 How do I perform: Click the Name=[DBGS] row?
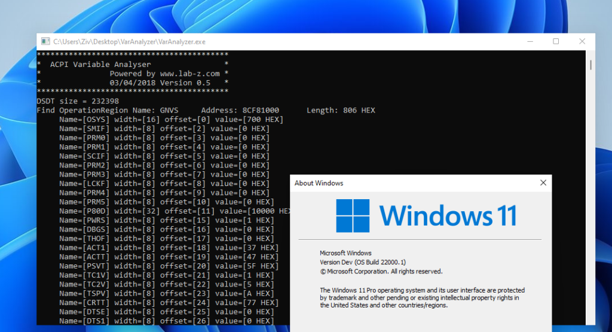pos(167,230)
